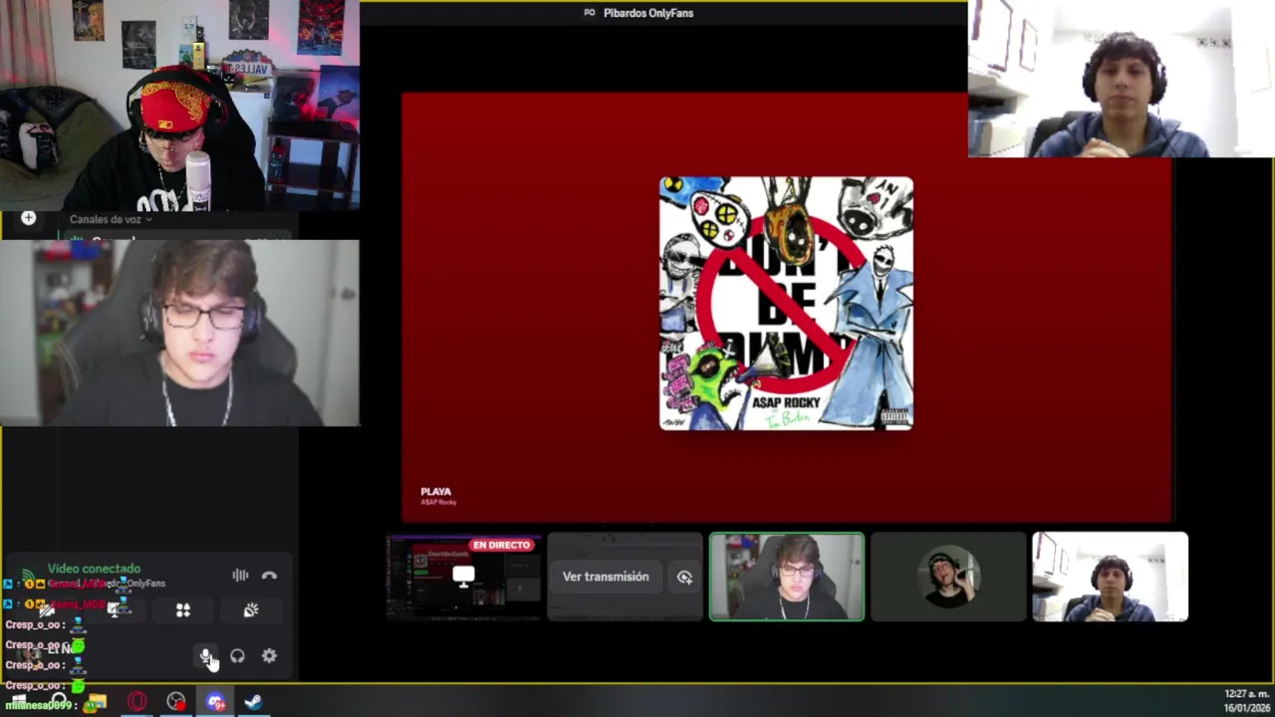This screenshot has width=1275, height=717.
Task: Expand the "Canales de voz" category
Action: pyautogui.click(x=110, y=219)
